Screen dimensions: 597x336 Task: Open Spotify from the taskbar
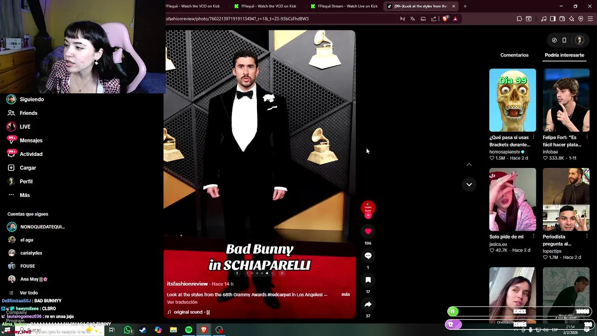[x=188, y=330]
